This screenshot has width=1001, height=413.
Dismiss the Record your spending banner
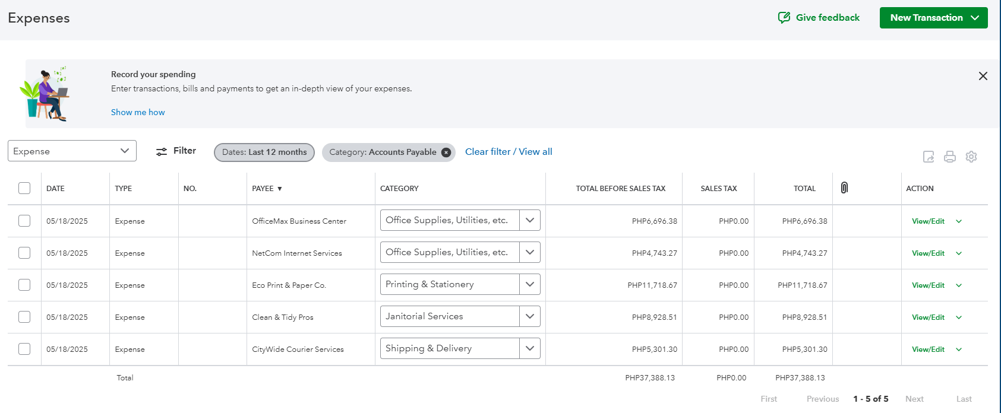pyautogui.click(x=983, y=76)
